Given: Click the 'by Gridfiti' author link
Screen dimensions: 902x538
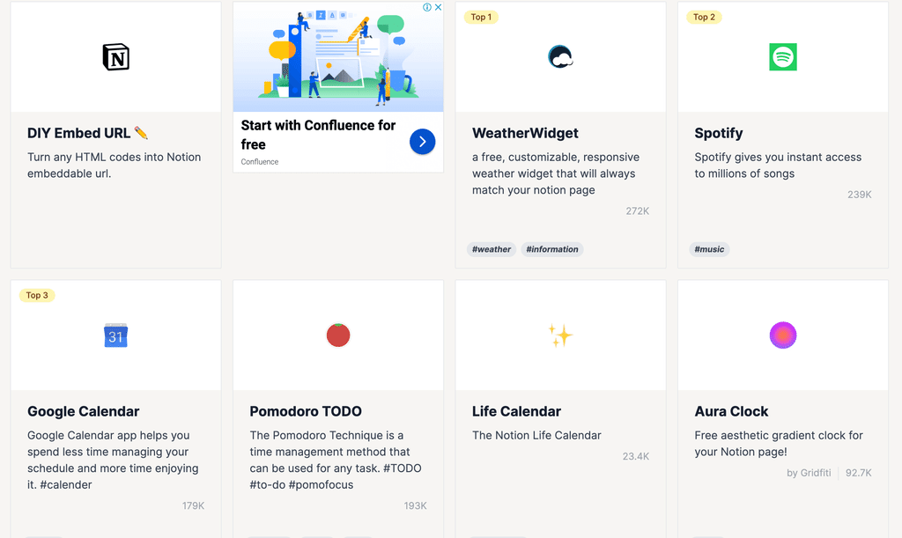Looking at the screenshot, I should point(809,473).
